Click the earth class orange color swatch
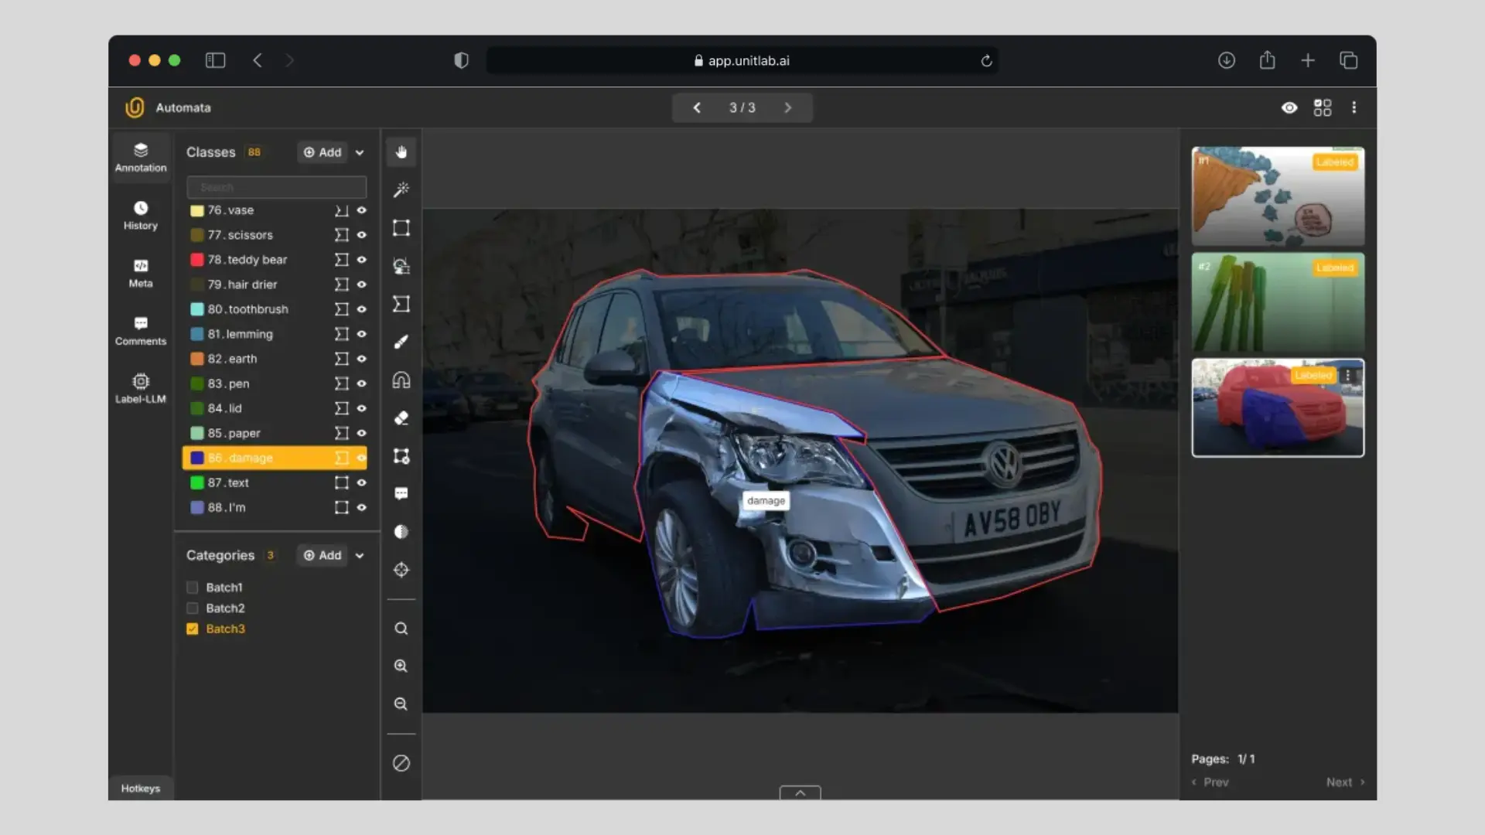 (197, 359)
